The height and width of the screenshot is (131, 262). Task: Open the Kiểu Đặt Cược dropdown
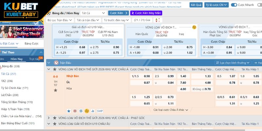tap(9, 44)
